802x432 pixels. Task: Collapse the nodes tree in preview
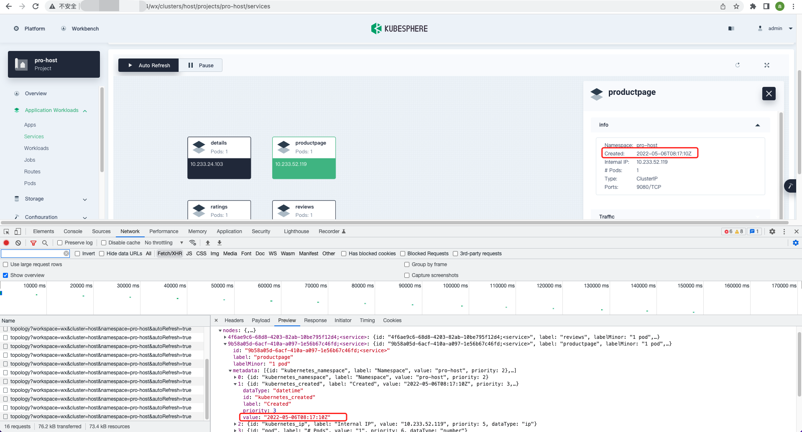click(220, 330)
